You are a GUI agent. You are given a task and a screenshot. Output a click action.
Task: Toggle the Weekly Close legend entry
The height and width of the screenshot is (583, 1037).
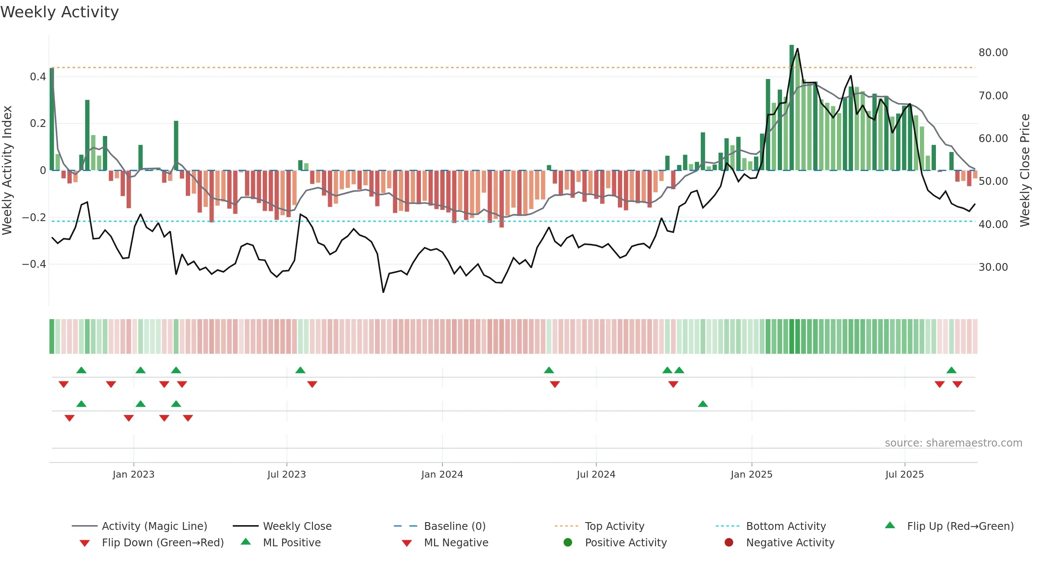[x=282, y=526]
